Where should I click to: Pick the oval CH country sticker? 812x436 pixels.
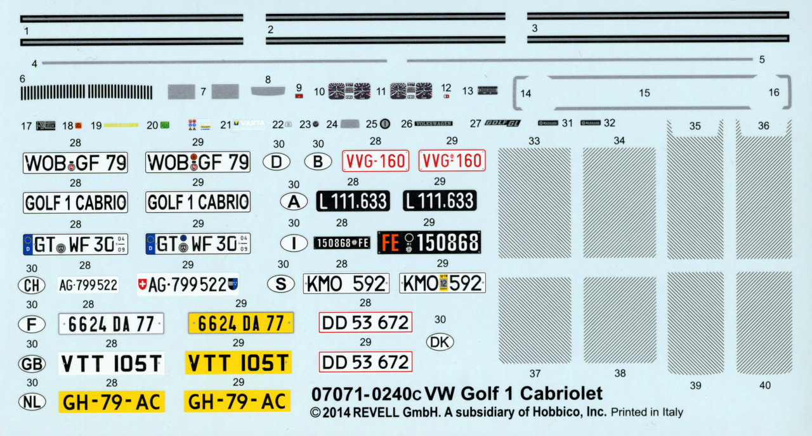32,285
